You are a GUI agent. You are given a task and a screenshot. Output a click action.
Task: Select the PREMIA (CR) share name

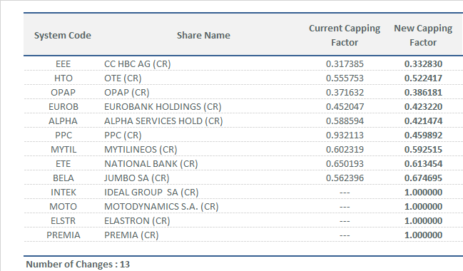coord(131,235)
